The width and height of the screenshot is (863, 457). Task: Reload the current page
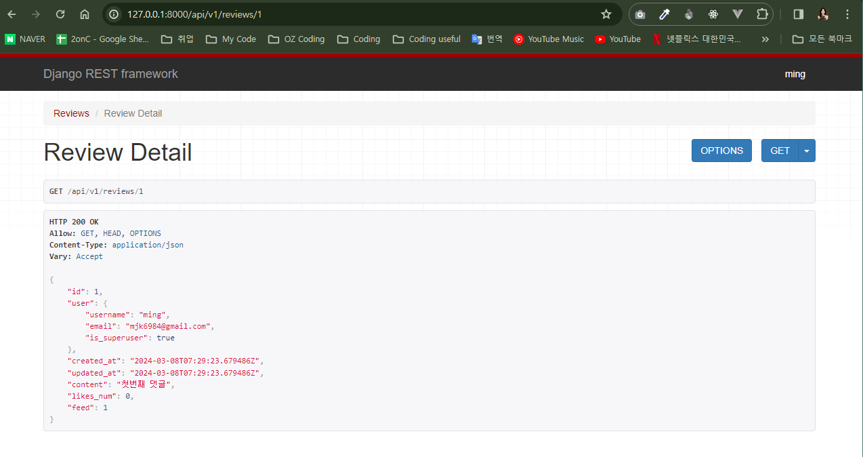(x=60, y=14)
